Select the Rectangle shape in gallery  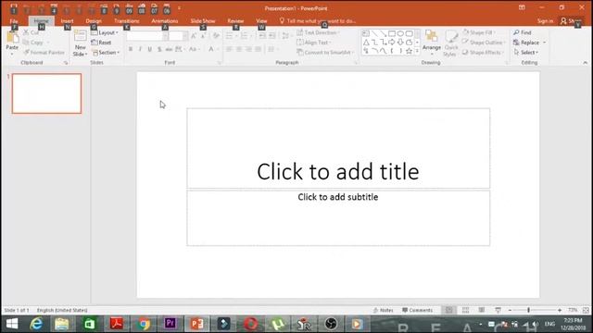(392, 34)
